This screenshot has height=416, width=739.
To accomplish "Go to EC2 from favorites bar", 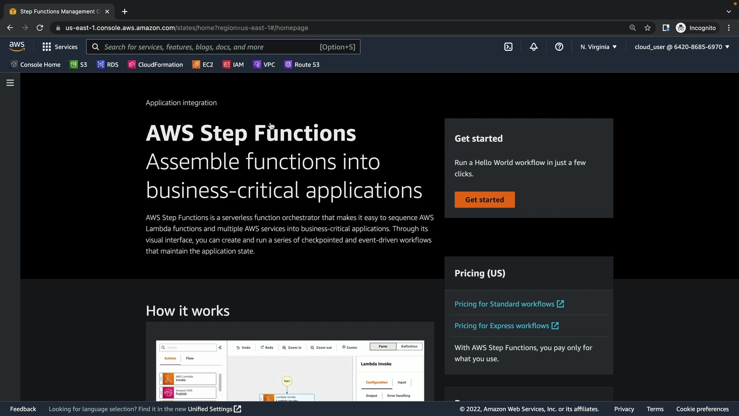I will [x=203, y=65].
